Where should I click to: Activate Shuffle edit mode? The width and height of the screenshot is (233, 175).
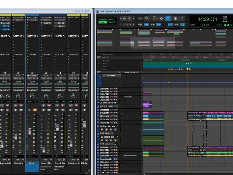coord(103,19)
